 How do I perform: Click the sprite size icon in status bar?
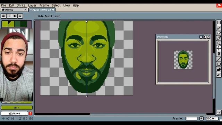coord(20,118)
